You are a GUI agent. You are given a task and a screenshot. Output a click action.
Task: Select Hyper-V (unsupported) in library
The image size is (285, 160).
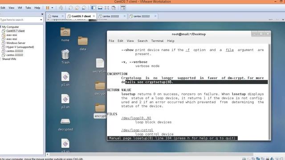pyautogui.click(x=20, y=47)
